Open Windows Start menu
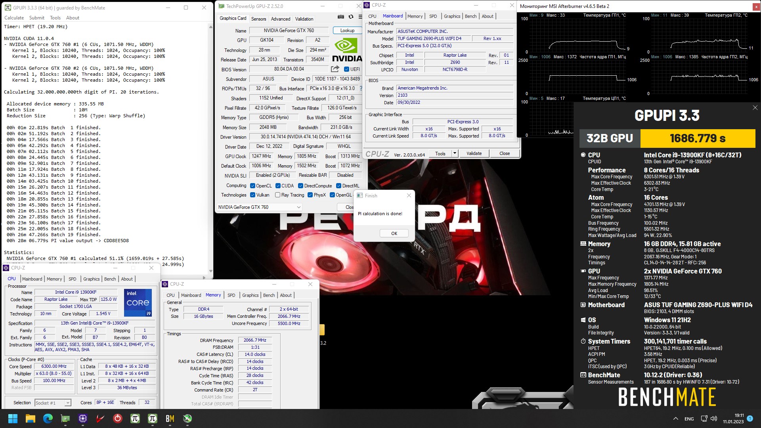Viewport: 761px width, 428px height. 13,418
